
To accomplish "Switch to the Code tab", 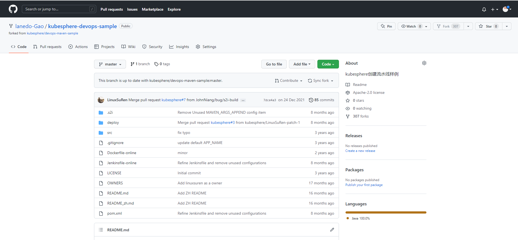I will click(x=19, y=47).
